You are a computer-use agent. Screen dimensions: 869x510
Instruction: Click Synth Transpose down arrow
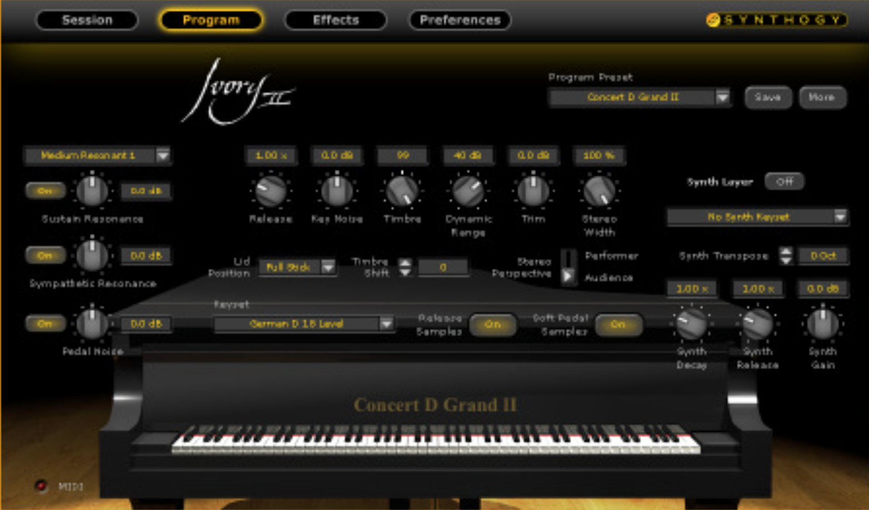pos(786,261)
